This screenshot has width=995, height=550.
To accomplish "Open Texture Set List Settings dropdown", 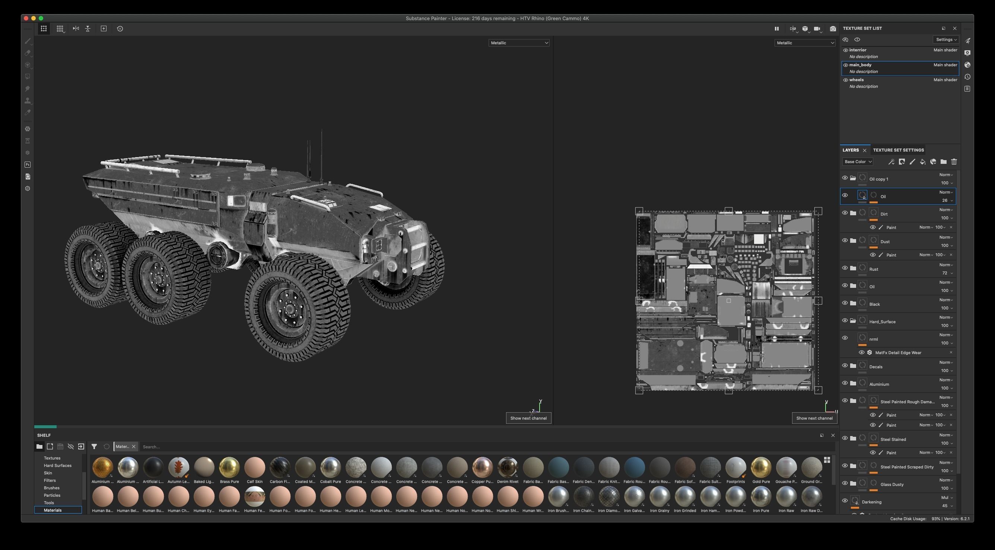I will point(946,39).
